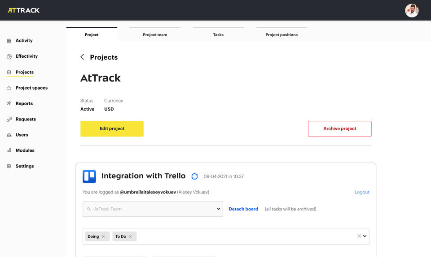Screen dimensions: 431x257
Task: Open Effectivity in the sidebar
Action: 26,56
